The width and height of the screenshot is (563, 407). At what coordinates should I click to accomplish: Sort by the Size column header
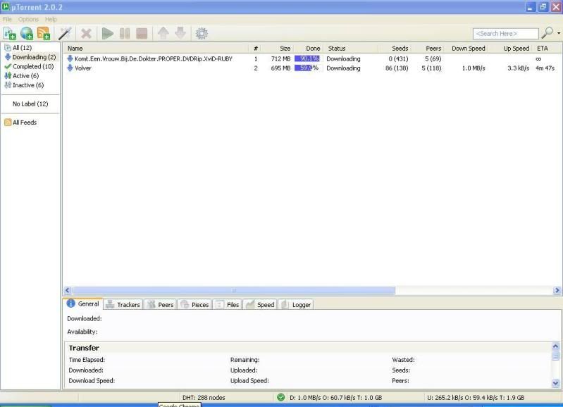coord(285,49)
